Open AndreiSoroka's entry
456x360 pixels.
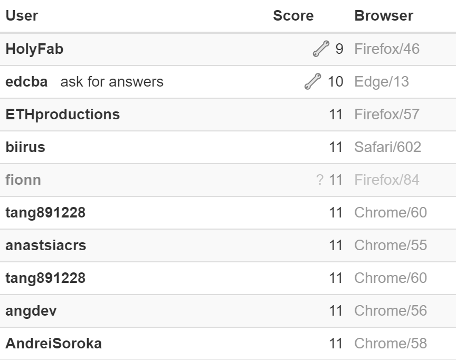point(53,344)
